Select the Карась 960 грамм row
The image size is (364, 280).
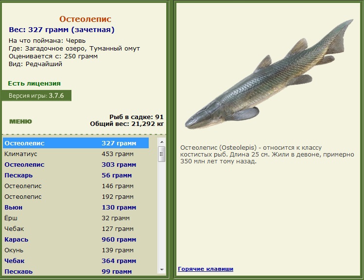click(76, 239)
